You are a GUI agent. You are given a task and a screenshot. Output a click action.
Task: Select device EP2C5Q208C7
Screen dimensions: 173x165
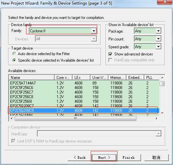[x=84, y=106]
